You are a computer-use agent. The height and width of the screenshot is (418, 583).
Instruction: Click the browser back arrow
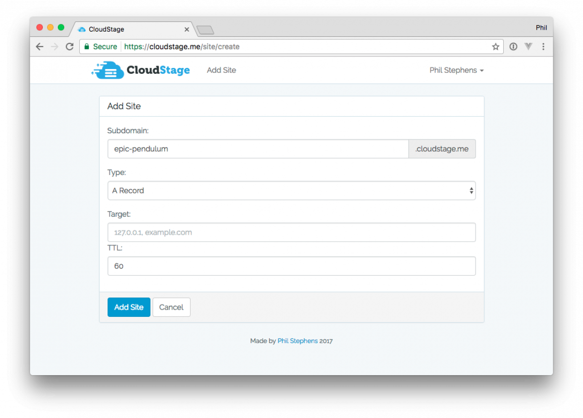pos(40,47)
